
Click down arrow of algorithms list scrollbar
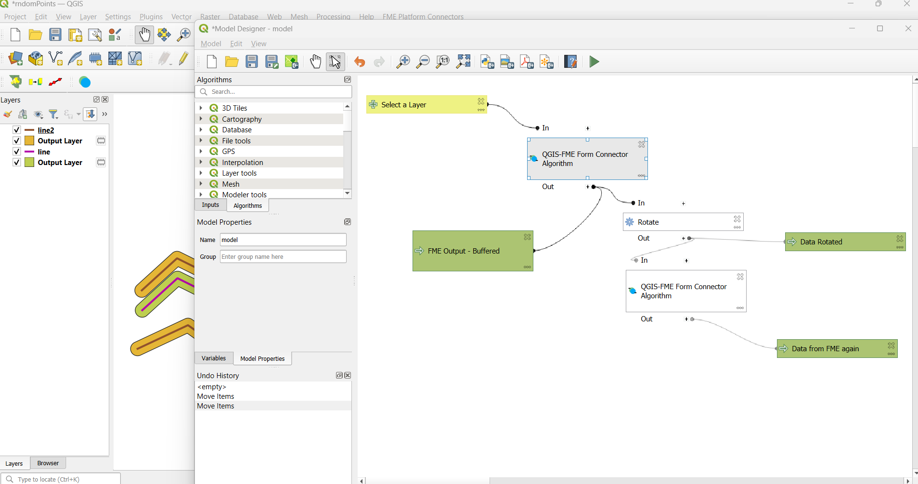(348, 193)
